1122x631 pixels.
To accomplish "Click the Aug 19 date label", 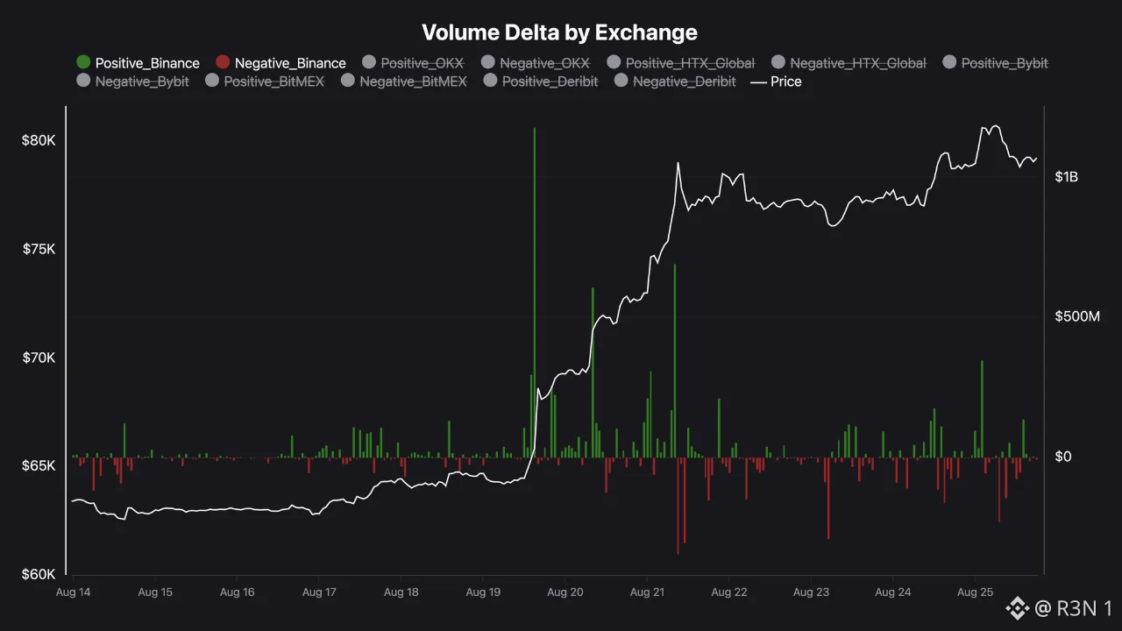I will 483,592.
